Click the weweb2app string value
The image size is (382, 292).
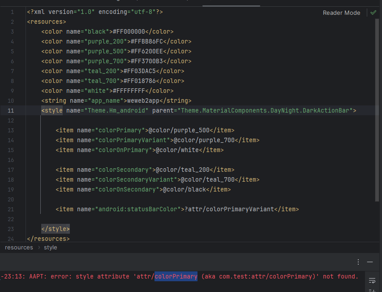[145, 100]
